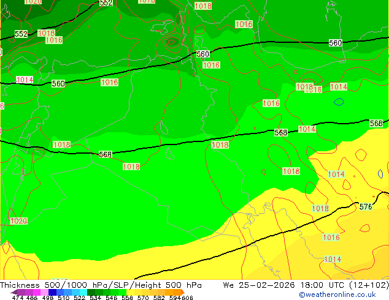Screen dimensions: 389x300
Task: Click the purple arrow at the legend start
Action: coord(14,292)
